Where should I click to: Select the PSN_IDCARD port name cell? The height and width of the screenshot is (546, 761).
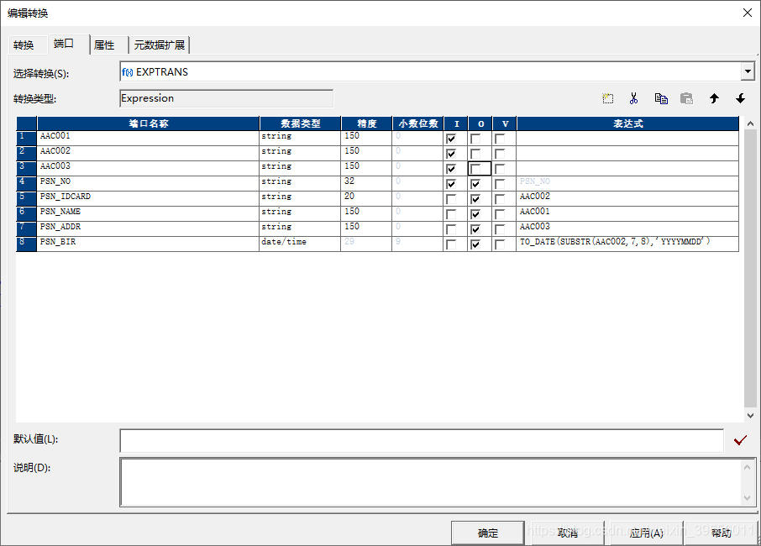pyautogui.click(x=148, y=198)
